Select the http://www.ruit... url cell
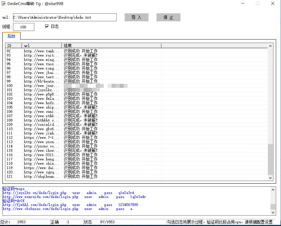 [41, 55]
